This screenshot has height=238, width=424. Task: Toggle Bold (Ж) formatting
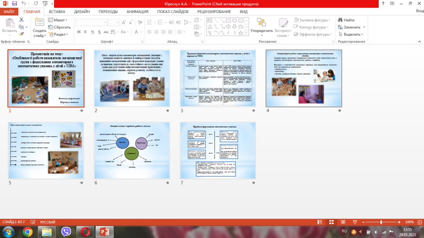[78, 32]
